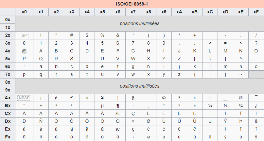
Task: Select the division sign ÷ cell
Action: coord(133,137)
